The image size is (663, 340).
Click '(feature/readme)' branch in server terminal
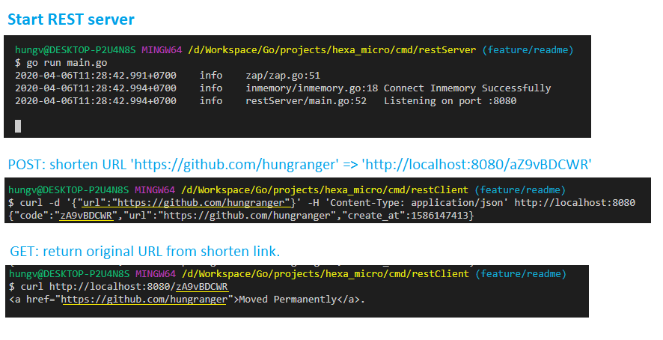[x=528, y=50]
